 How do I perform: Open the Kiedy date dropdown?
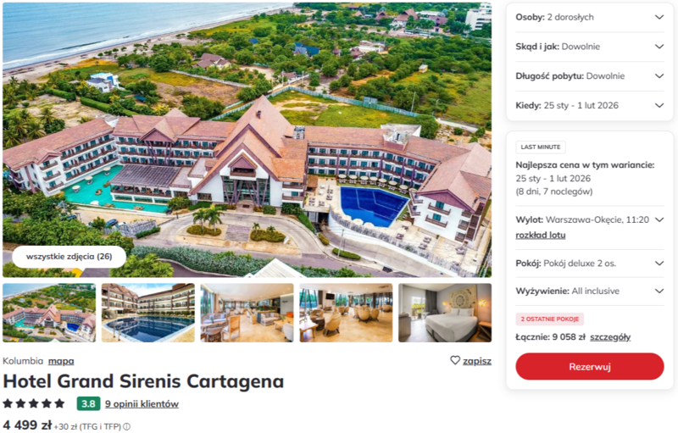(589, 105)
